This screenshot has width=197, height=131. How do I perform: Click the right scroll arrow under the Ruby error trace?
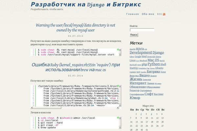point(118,107)
